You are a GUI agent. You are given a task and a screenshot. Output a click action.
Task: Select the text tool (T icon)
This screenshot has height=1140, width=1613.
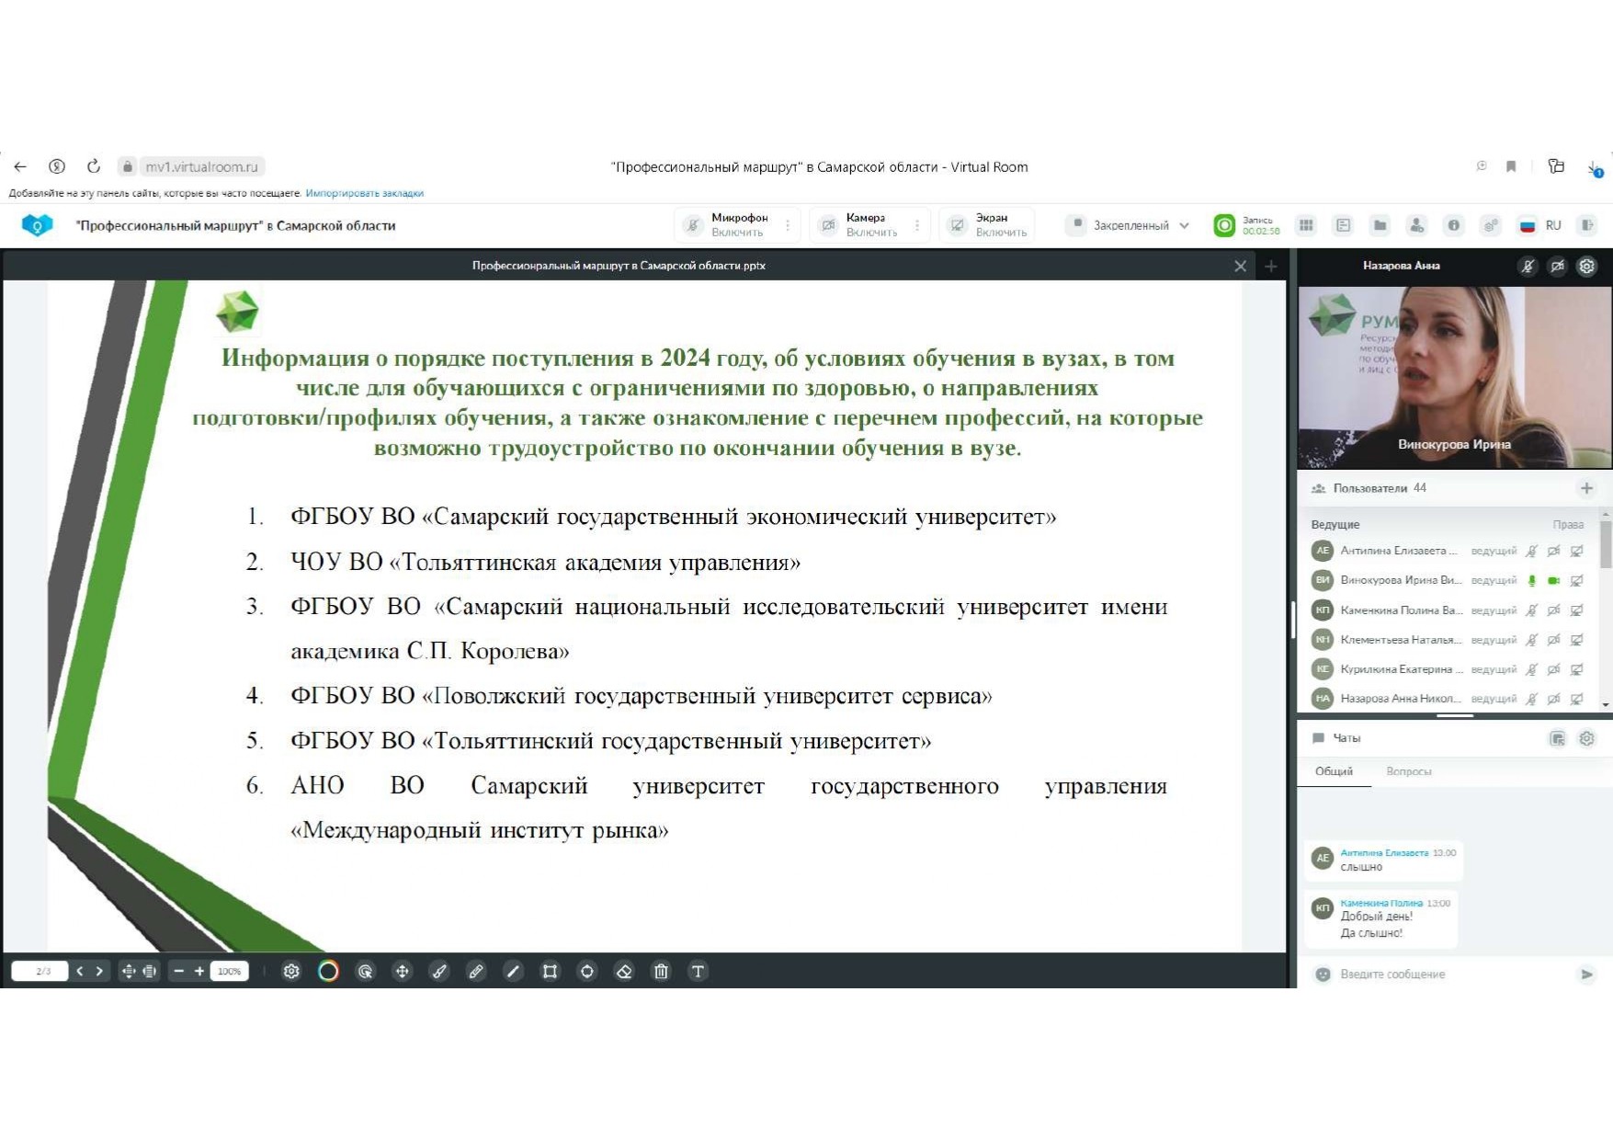point(698,971)
